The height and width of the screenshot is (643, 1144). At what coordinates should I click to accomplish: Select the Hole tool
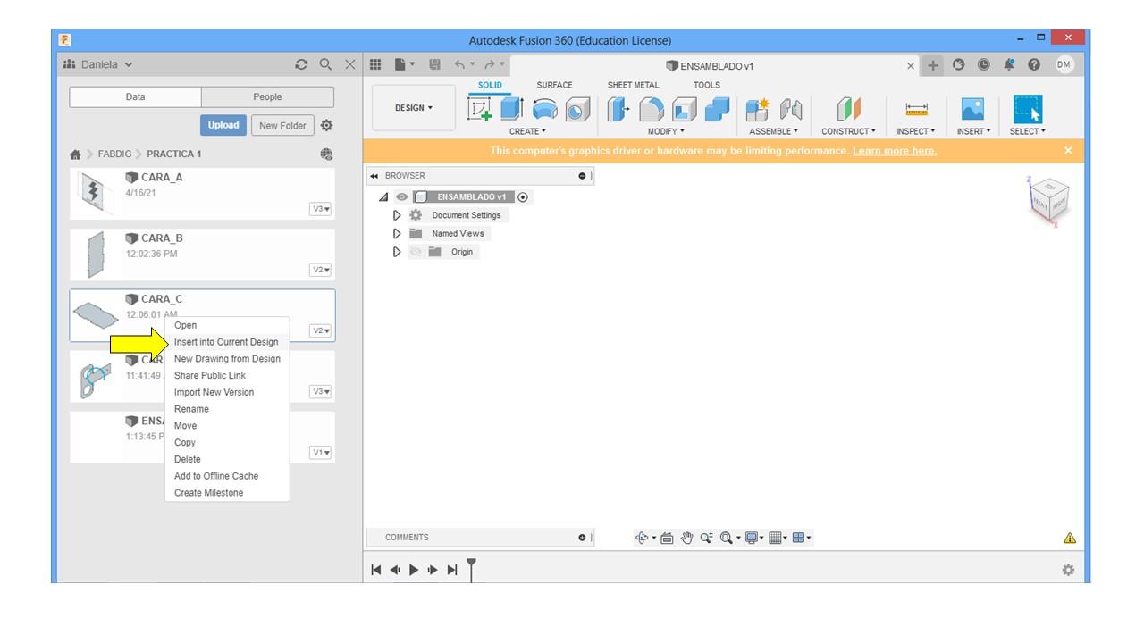tap(577, 109)
